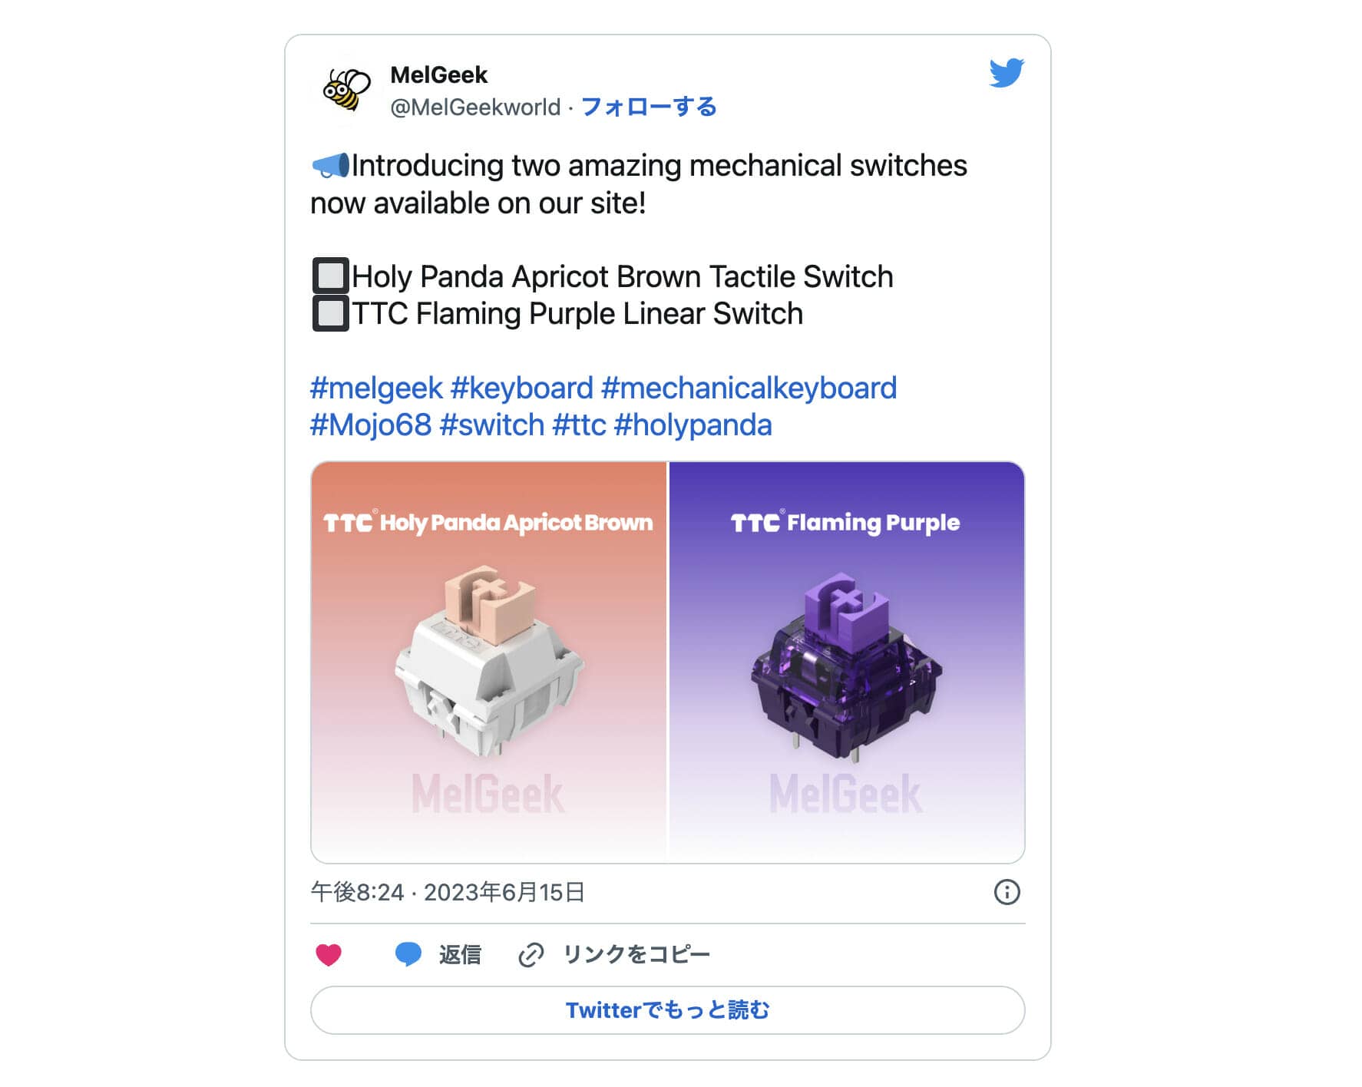Open the #mechanicalkeyboard hashtag

coord(749,388)
